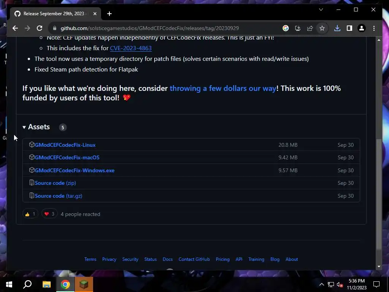The image size is (389, 292).
Task: Open a new browser tab
Action: pos(109,14)
